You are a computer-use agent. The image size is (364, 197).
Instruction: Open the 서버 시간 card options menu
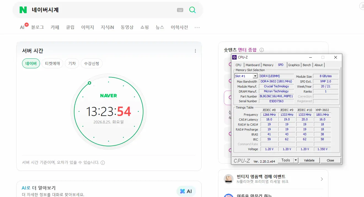[x=195, y=51]
